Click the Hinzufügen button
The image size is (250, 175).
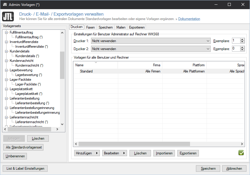tap(87, 153)
